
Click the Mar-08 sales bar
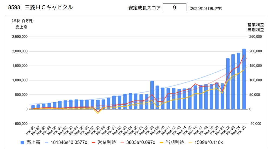tap(152, 95)
